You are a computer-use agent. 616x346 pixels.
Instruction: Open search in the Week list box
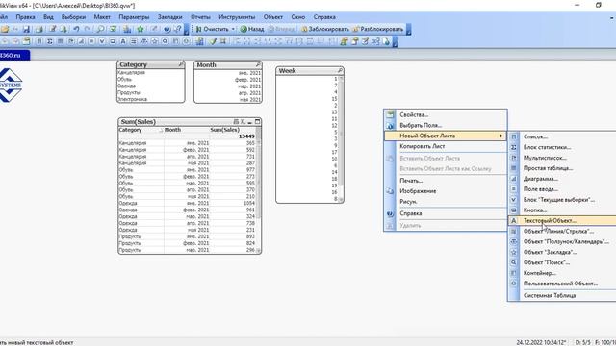tap(340, 70)
